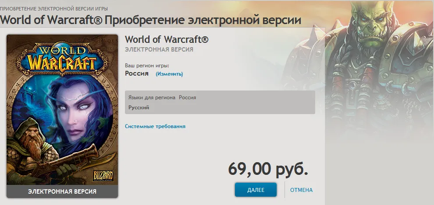
Task: Click the ЭЛЕКТРОННАЯ ВЕРСИЯ banner under cover
Action: [x=62, y=191]
